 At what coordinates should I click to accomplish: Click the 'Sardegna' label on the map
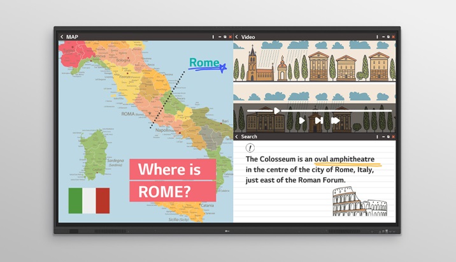pyautogui.click(x=115, y=161)
